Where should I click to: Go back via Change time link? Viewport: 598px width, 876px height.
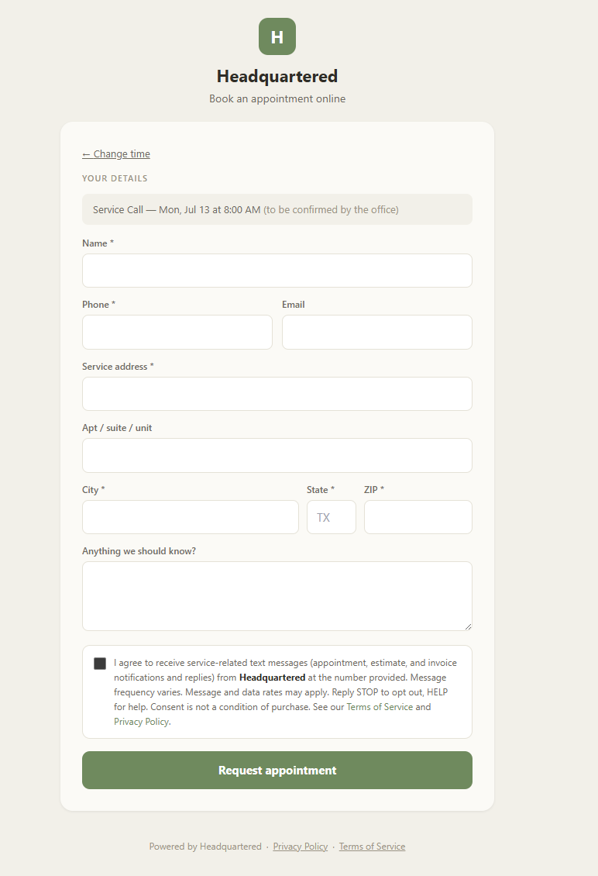point(116,153)
